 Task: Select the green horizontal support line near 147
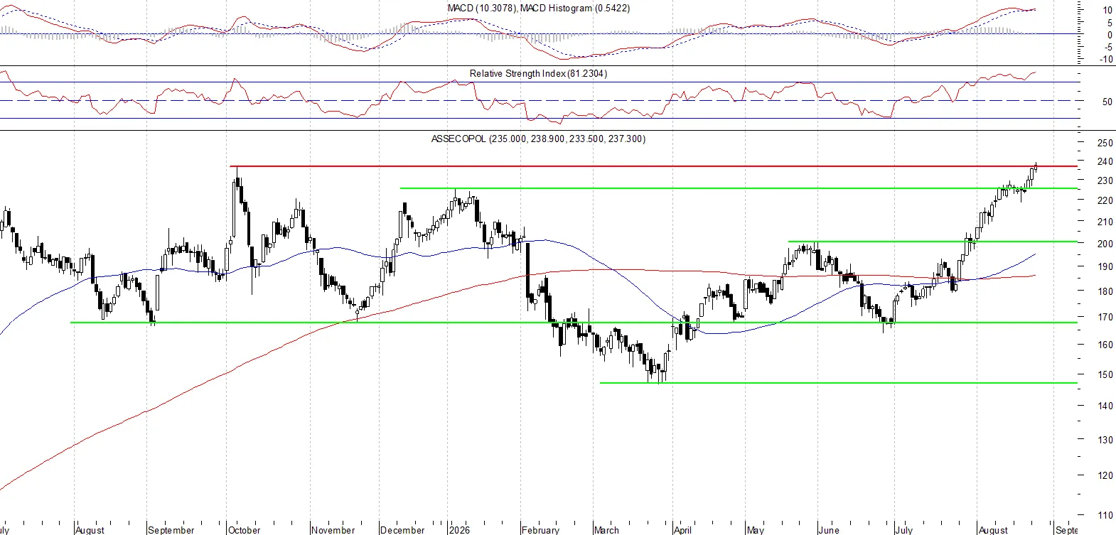click(839, 383)
